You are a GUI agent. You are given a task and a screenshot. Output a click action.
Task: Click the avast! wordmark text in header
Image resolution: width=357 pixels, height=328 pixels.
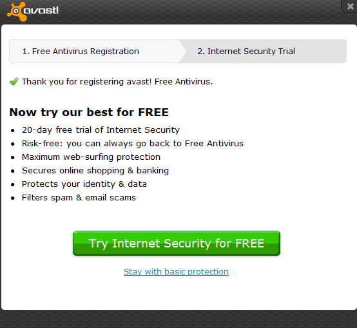click(41, 10)
